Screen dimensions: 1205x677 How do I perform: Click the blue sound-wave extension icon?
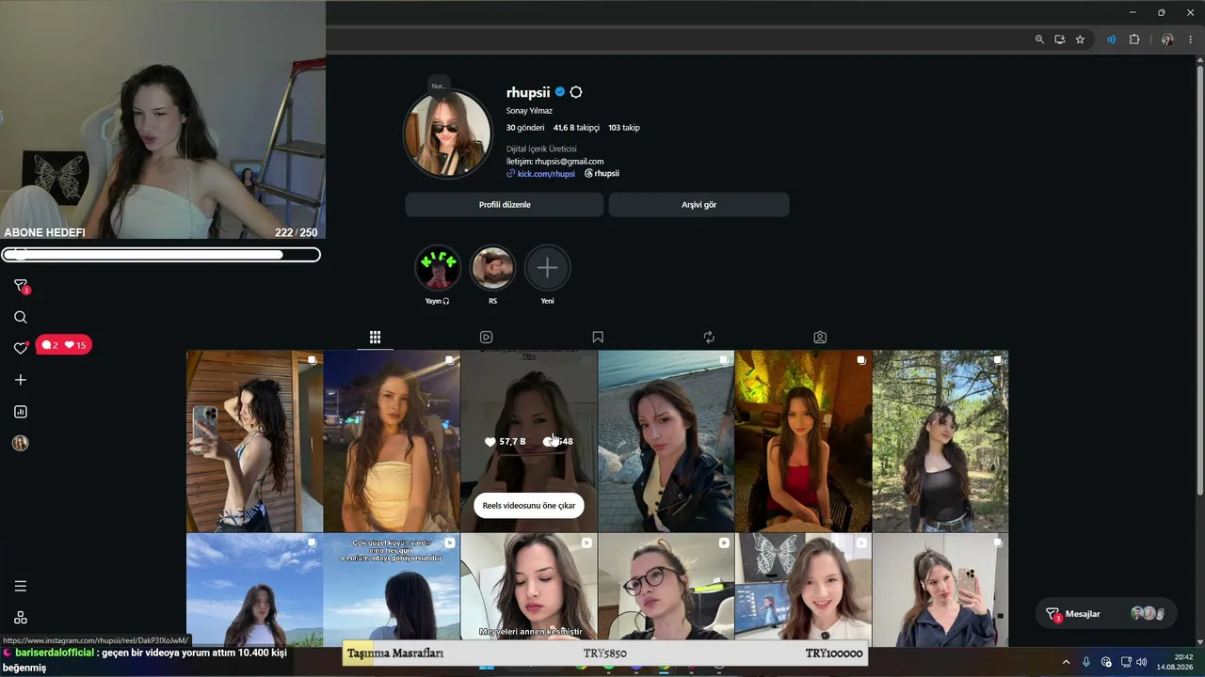pos(1112,39)
